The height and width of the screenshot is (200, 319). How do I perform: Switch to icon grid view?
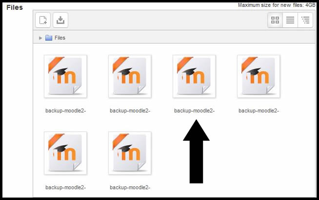[x=275, y=20]
